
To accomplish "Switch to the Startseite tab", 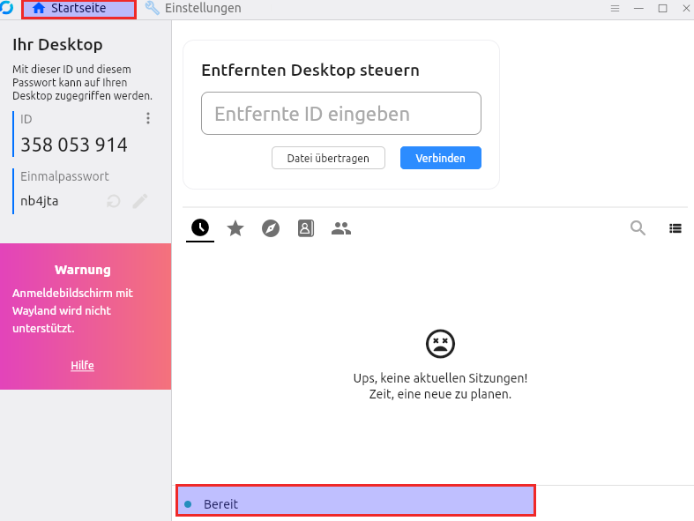I will point(78,9).
